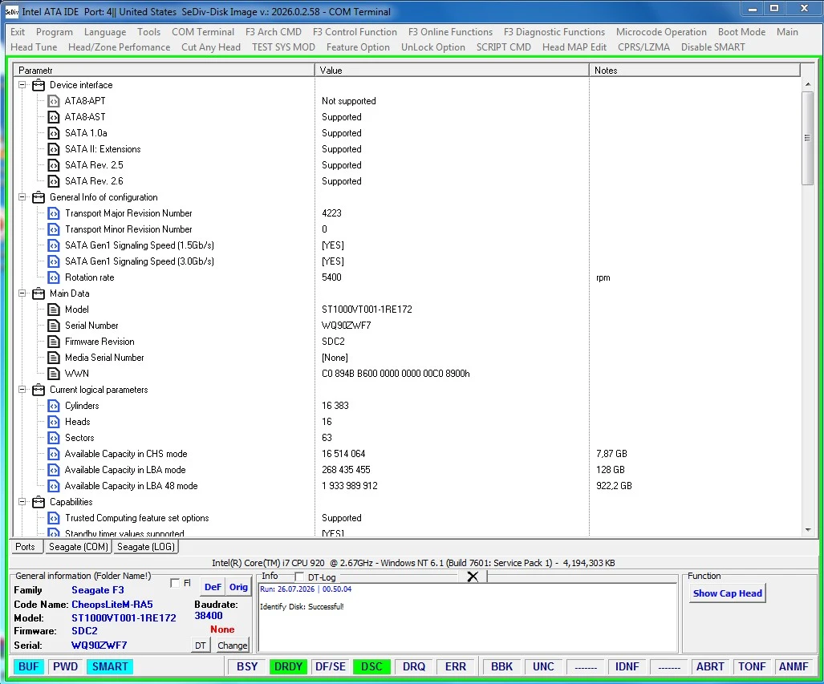Click the Transport Major Revision Number icon
This screenshot has height=684, width=824.
[x=54, y=212]
